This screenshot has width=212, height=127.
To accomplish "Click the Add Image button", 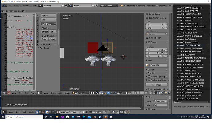I will [156, 85].
